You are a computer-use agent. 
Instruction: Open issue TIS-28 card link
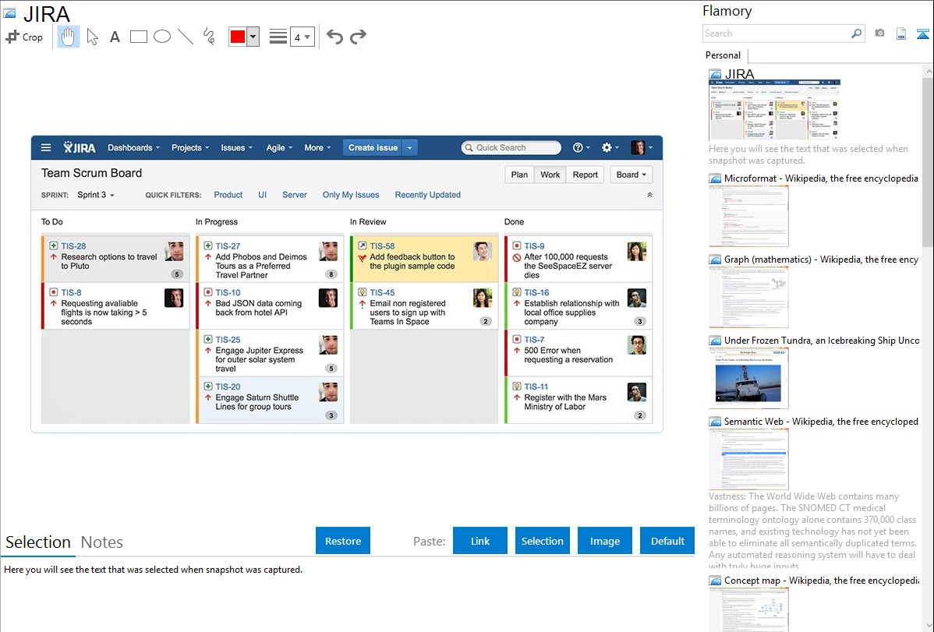[x=73, y=246]
